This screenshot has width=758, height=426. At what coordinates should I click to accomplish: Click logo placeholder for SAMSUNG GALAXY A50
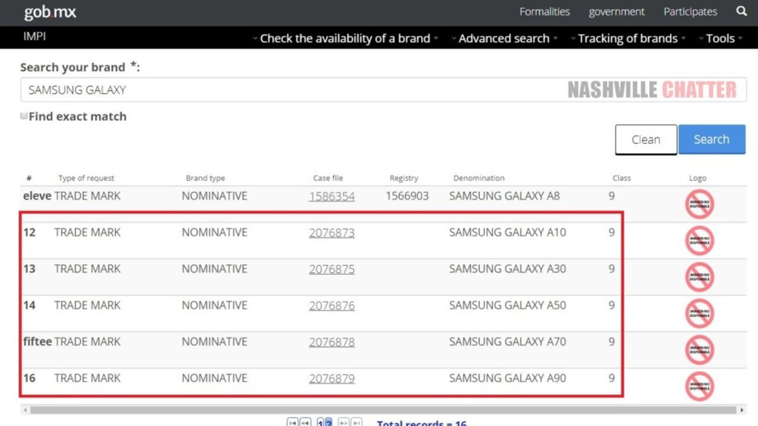pos(699,313)
